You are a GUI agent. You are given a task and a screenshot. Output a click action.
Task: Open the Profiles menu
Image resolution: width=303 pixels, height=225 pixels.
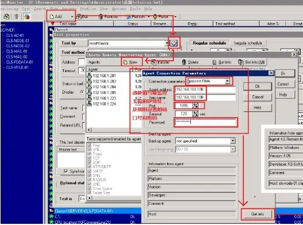[88, 9]
